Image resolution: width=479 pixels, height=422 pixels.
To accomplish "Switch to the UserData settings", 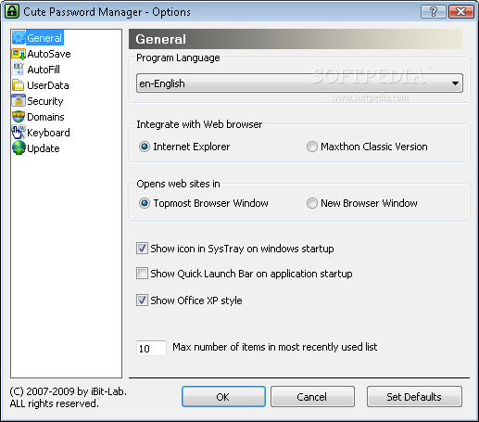I will coord(48,85).
